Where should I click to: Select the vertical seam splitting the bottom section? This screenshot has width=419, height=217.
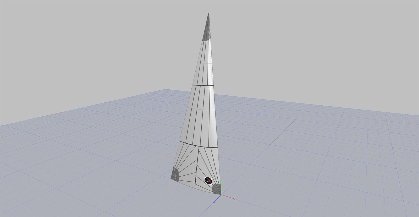coord(197,168)
